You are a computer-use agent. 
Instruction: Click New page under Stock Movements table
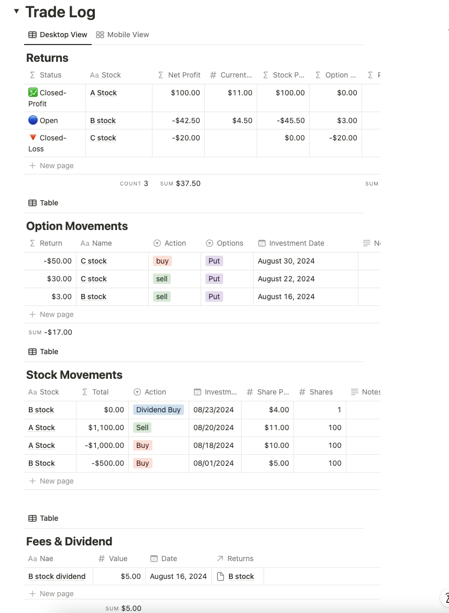pos(51,480)
